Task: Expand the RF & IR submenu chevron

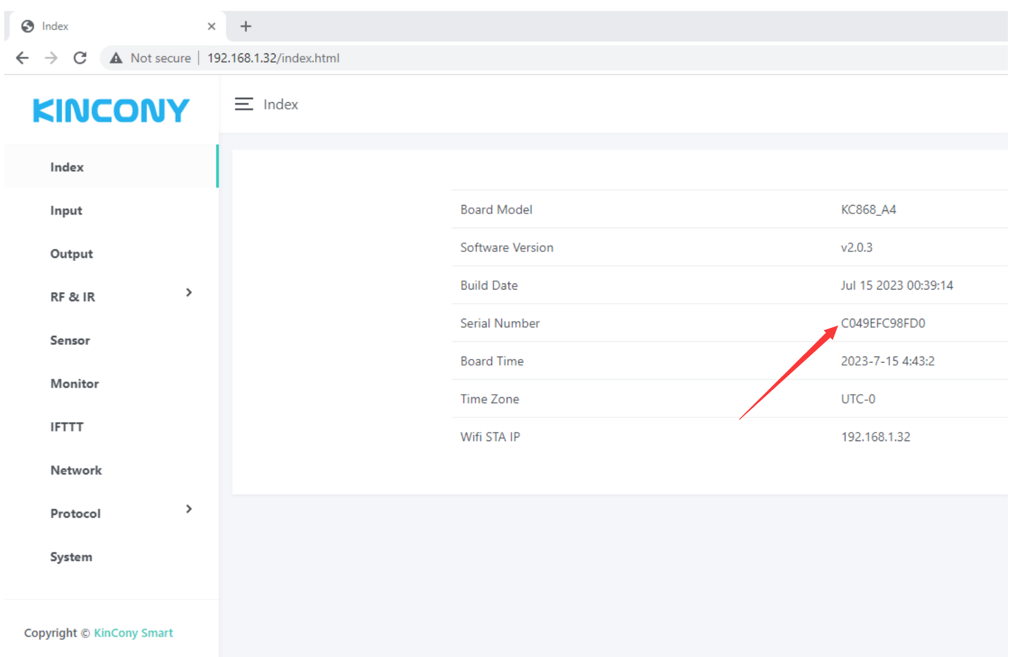Action: coord(189,293)
